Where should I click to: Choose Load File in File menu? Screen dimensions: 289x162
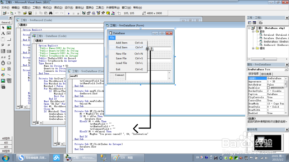128,63
